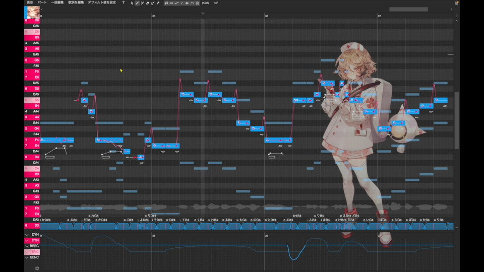
Task: Select the brush pen tool
Action: [x=158, y=3]
